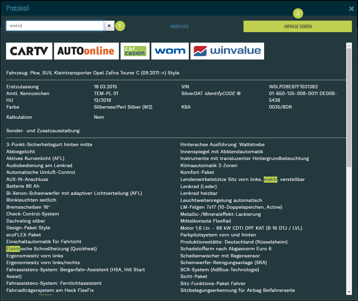Click the CARTV logo

(29, 51)
